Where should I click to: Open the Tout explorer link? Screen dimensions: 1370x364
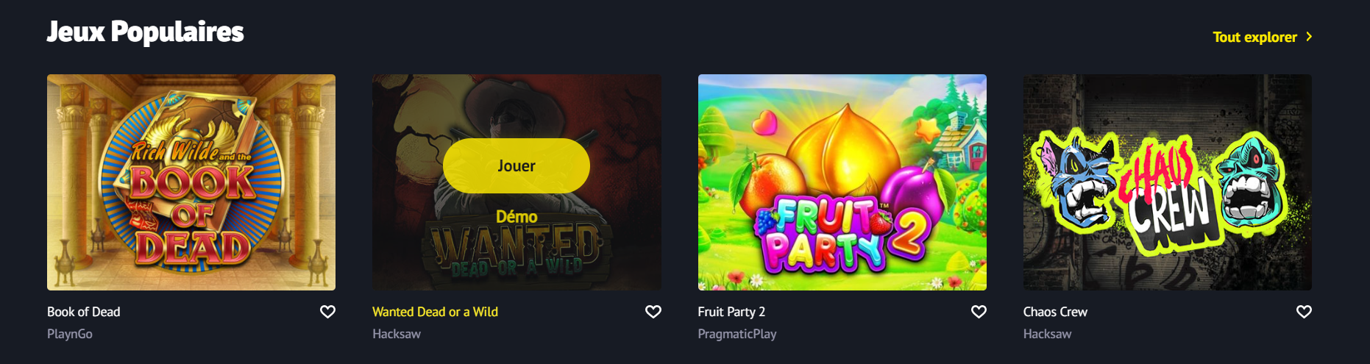[x=1254, y=37]
